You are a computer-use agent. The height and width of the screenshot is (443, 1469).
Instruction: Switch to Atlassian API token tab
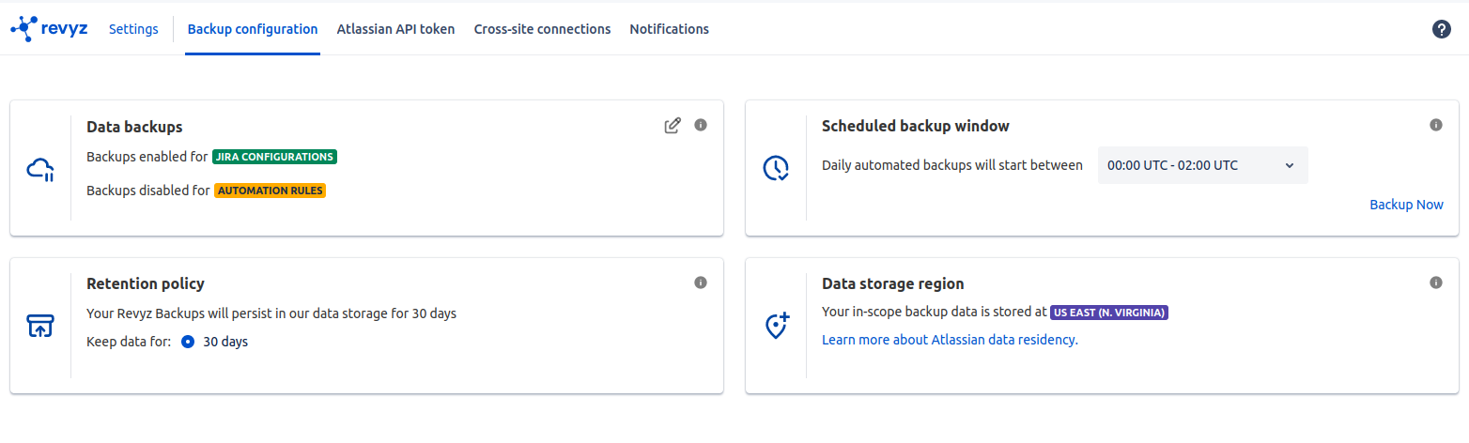(395, 29)
